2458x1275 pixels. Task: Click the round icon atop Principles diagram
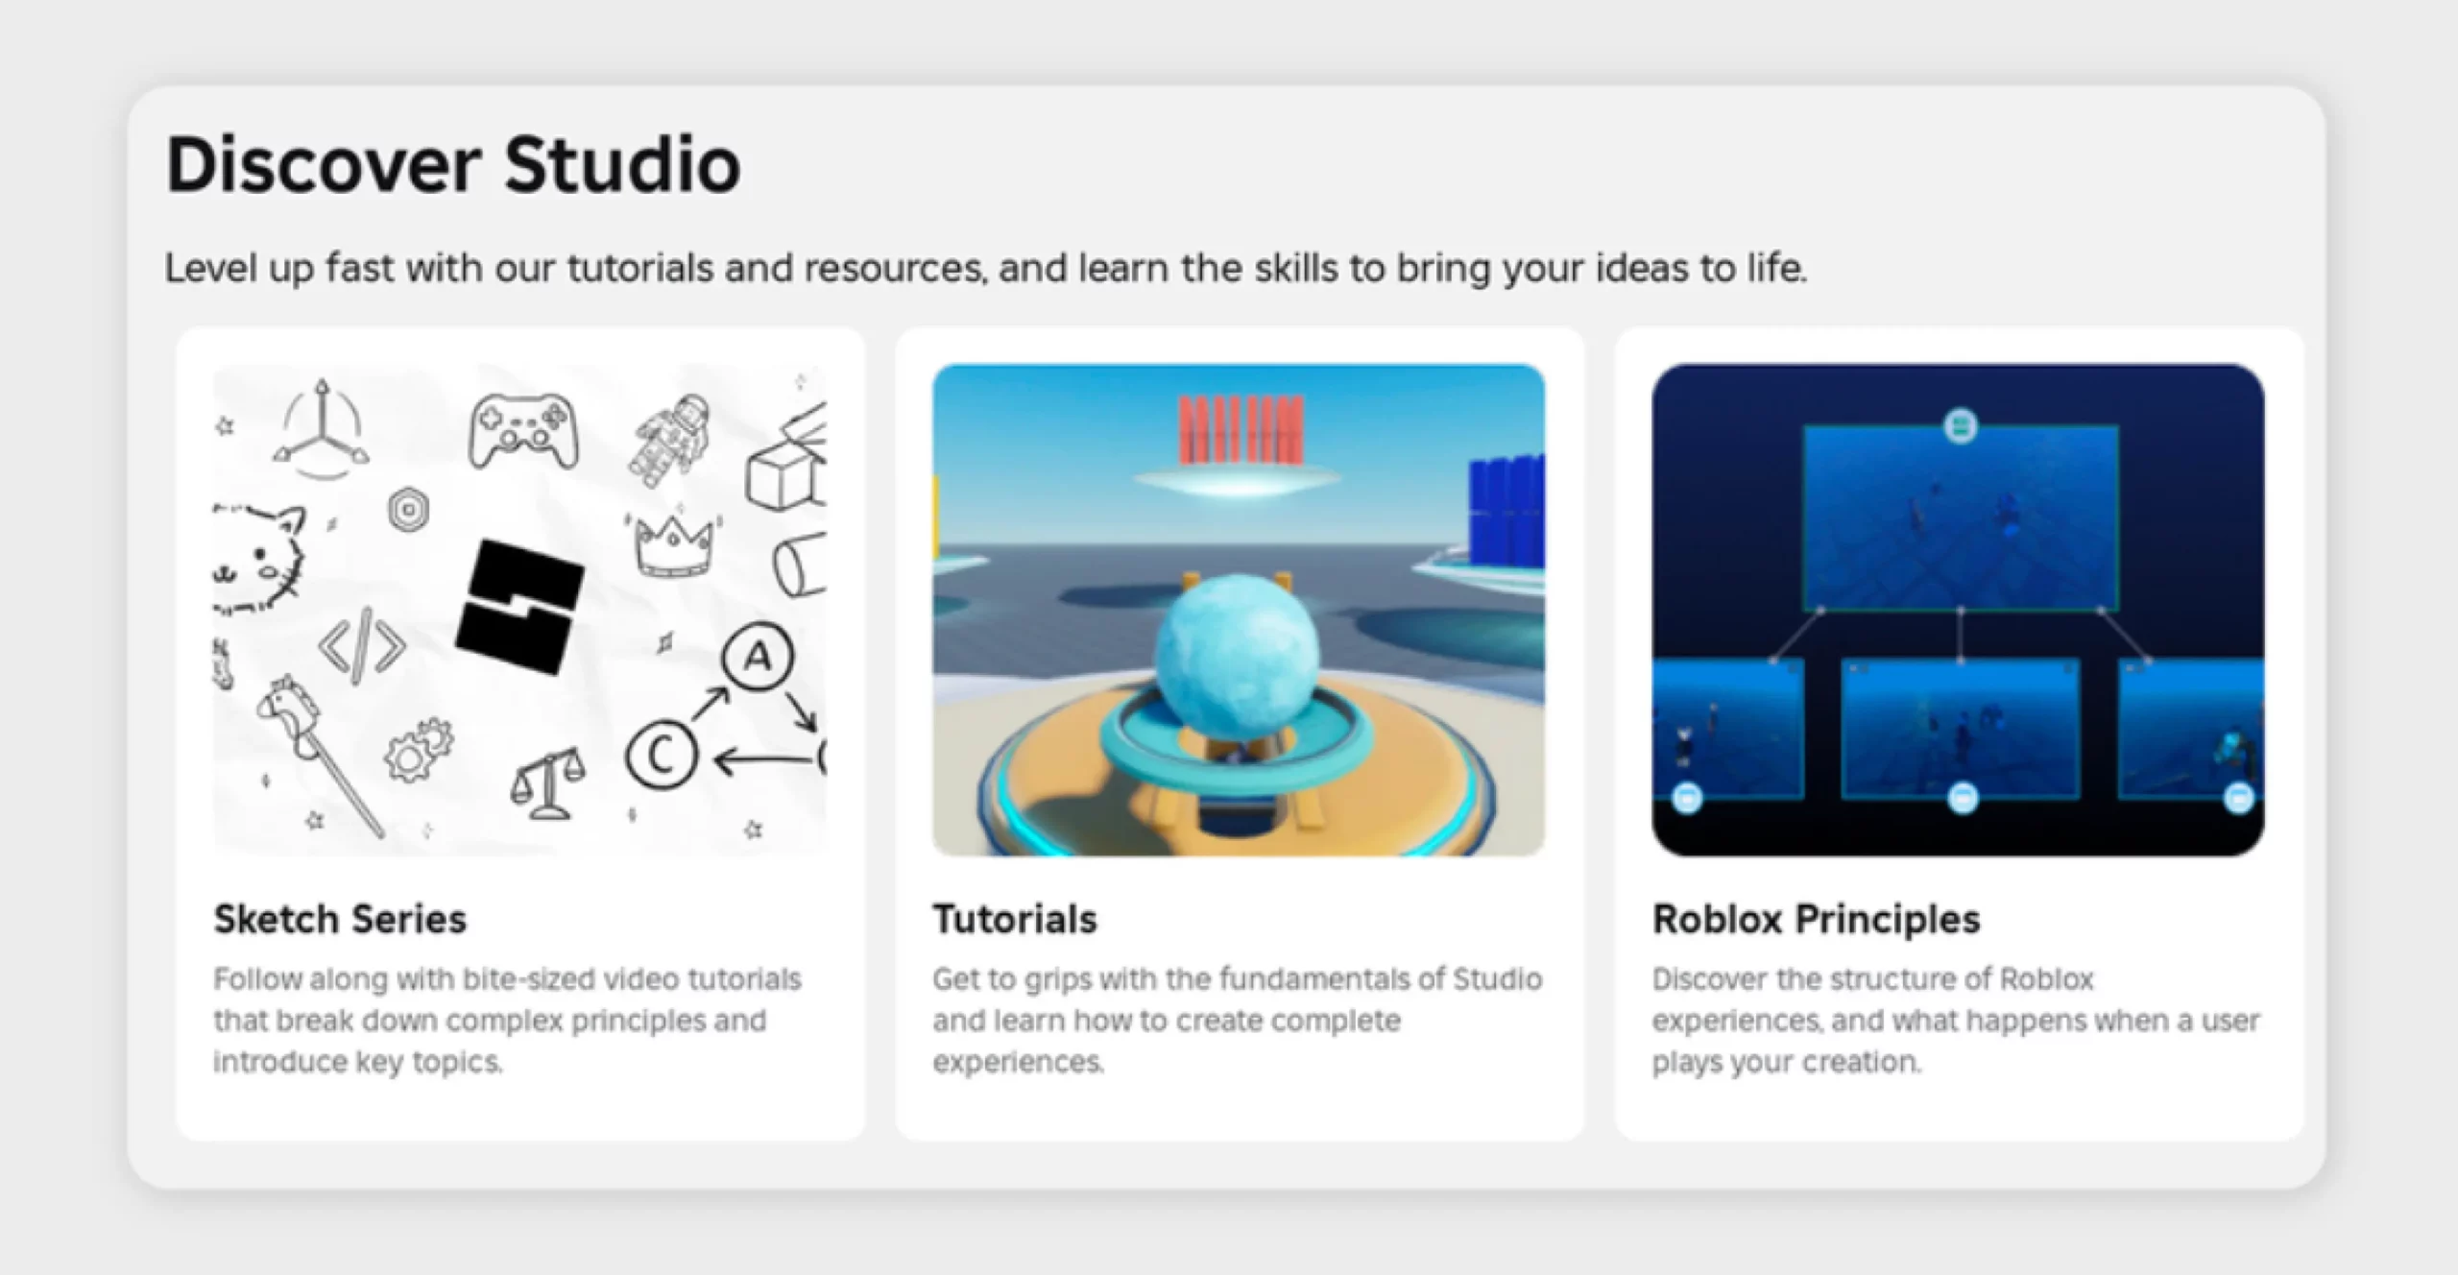point(1960,425)
